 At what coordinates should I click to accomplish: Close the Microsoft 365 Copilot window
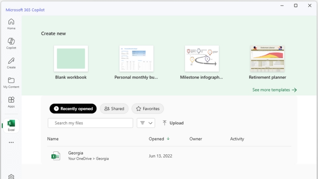[310, 6]
